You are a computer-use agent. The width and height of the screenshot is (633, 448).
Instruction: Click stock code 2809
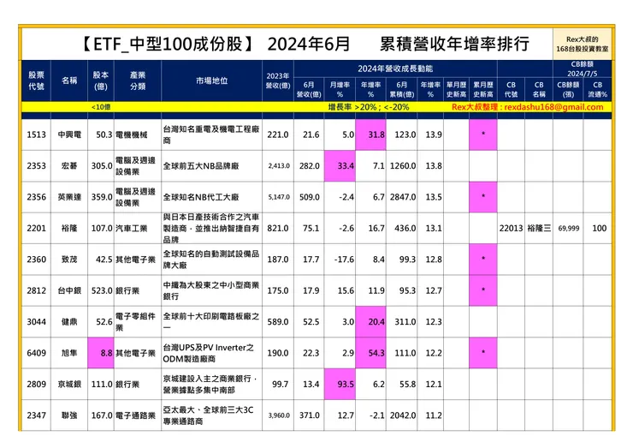(x=36, y=384)
